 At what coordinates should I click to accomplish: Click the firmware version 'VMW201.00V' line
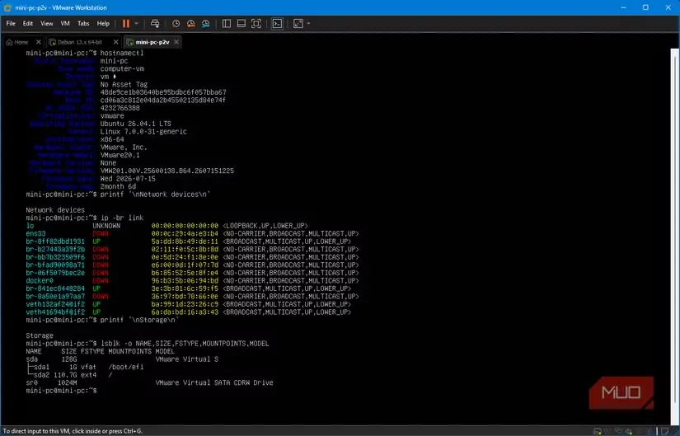pyautogui.click(x=167, y=171)
